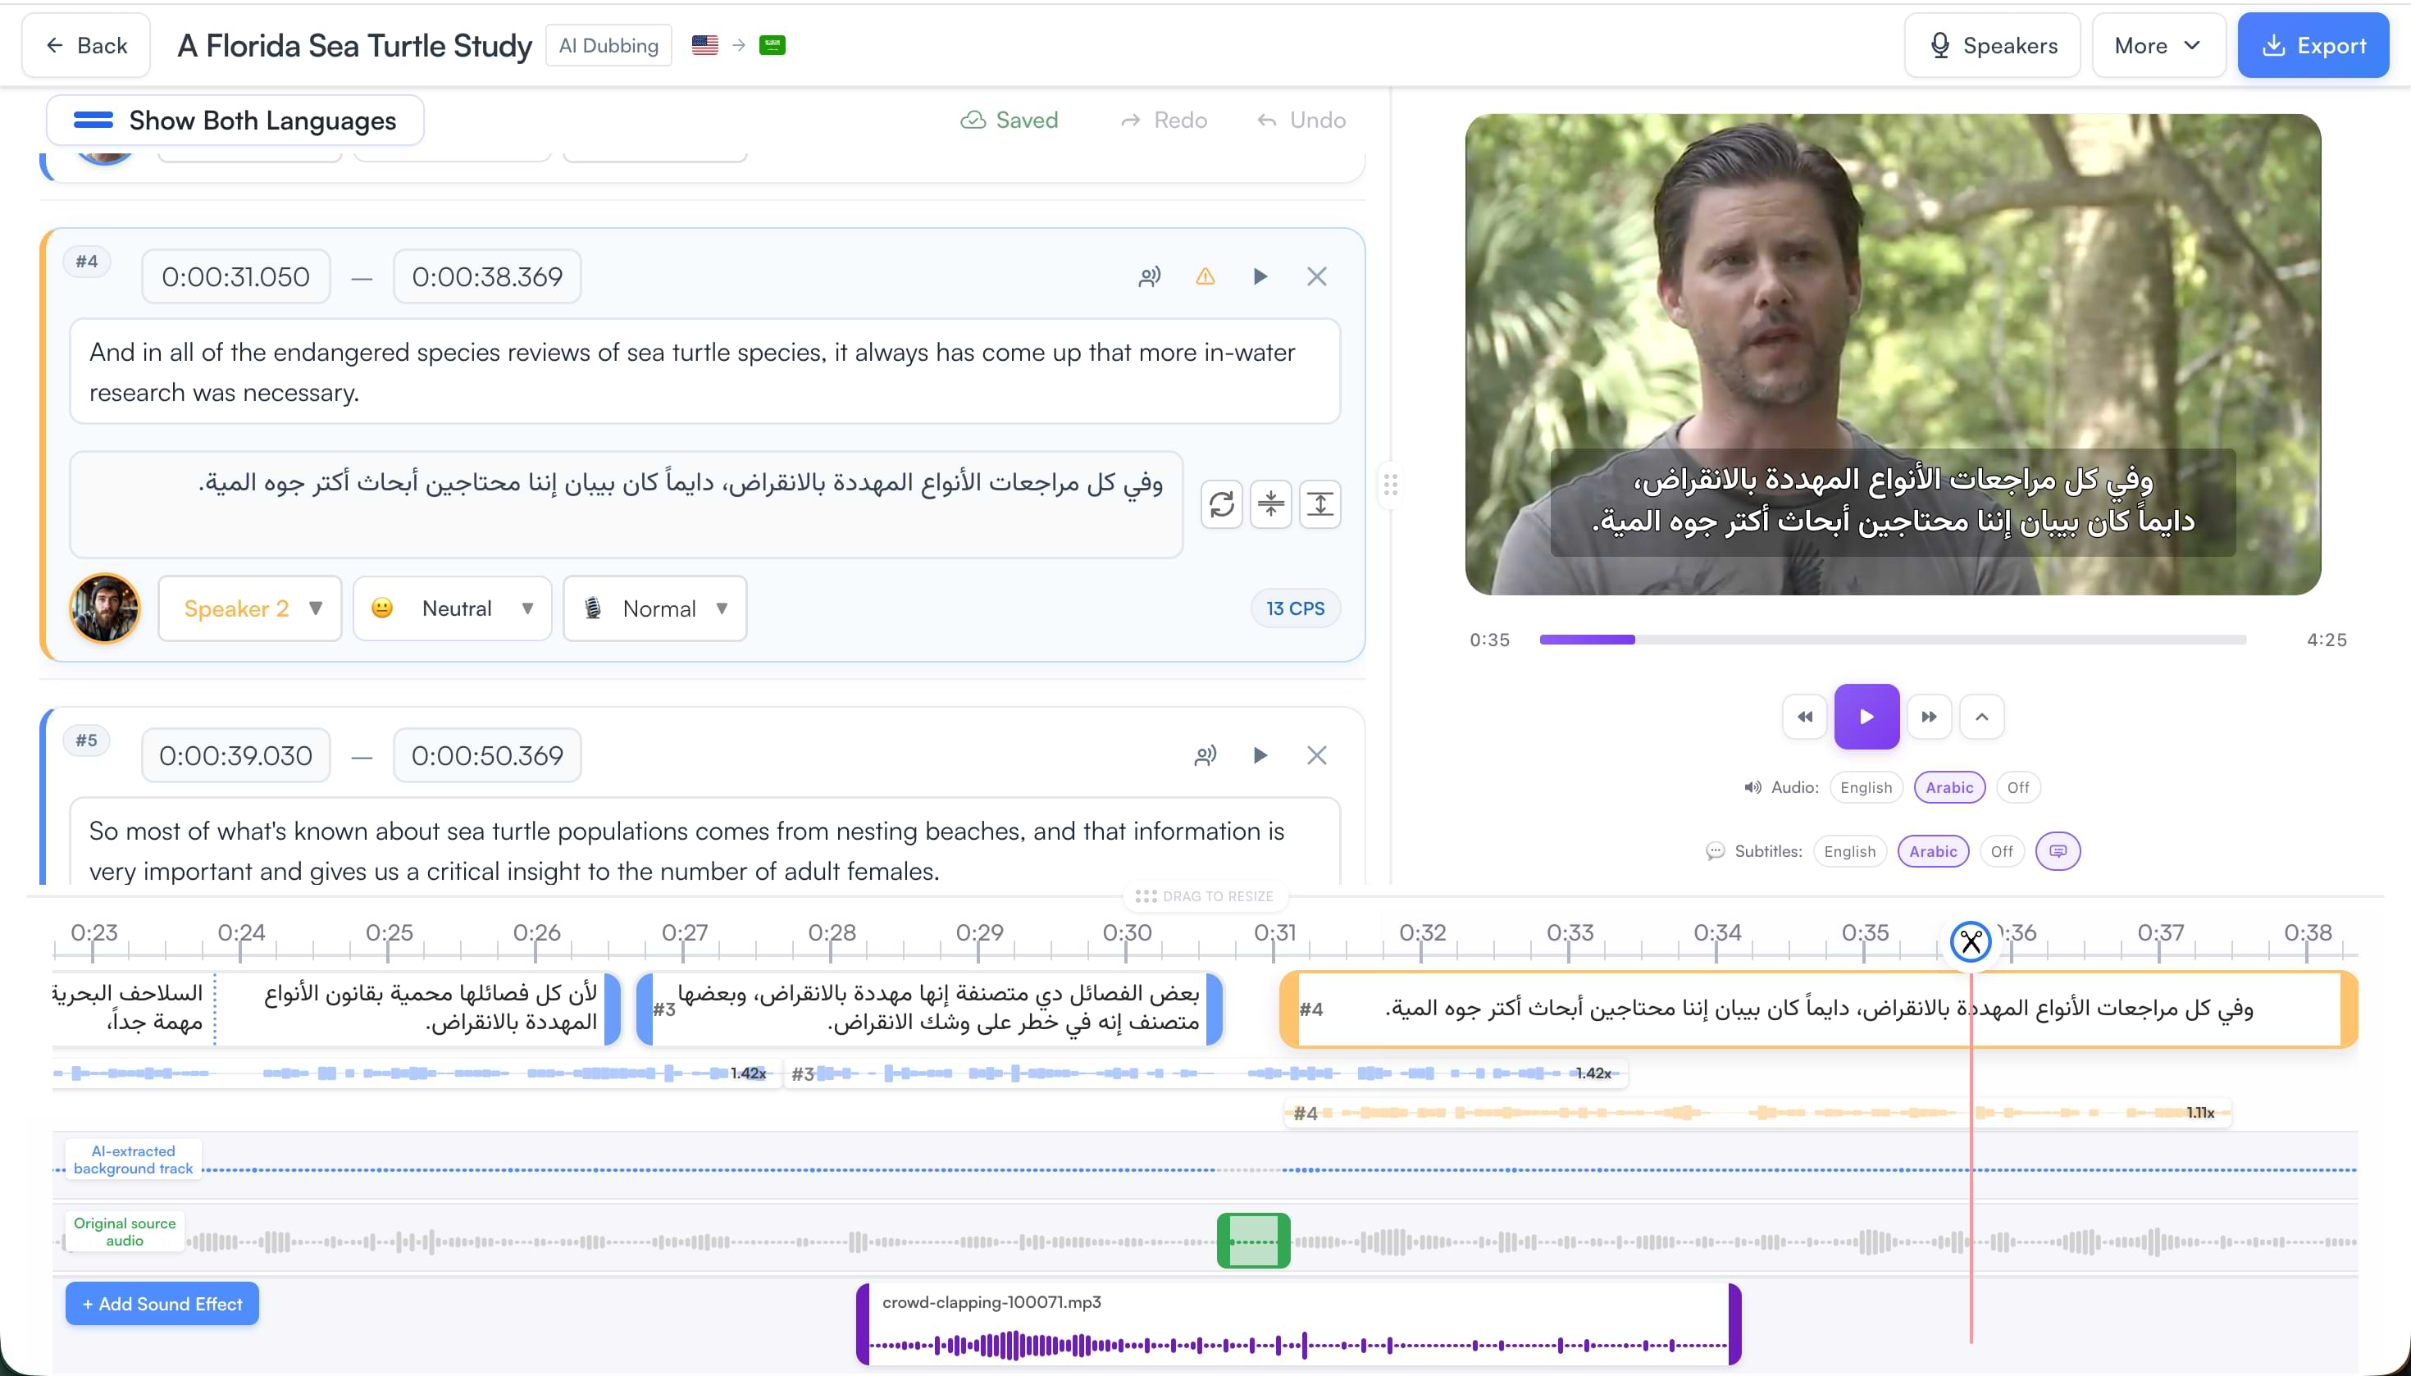Delete segment #4 with the X icon
The width and height of the screenshot is (2411, 1376).
tap(1316, 277)
